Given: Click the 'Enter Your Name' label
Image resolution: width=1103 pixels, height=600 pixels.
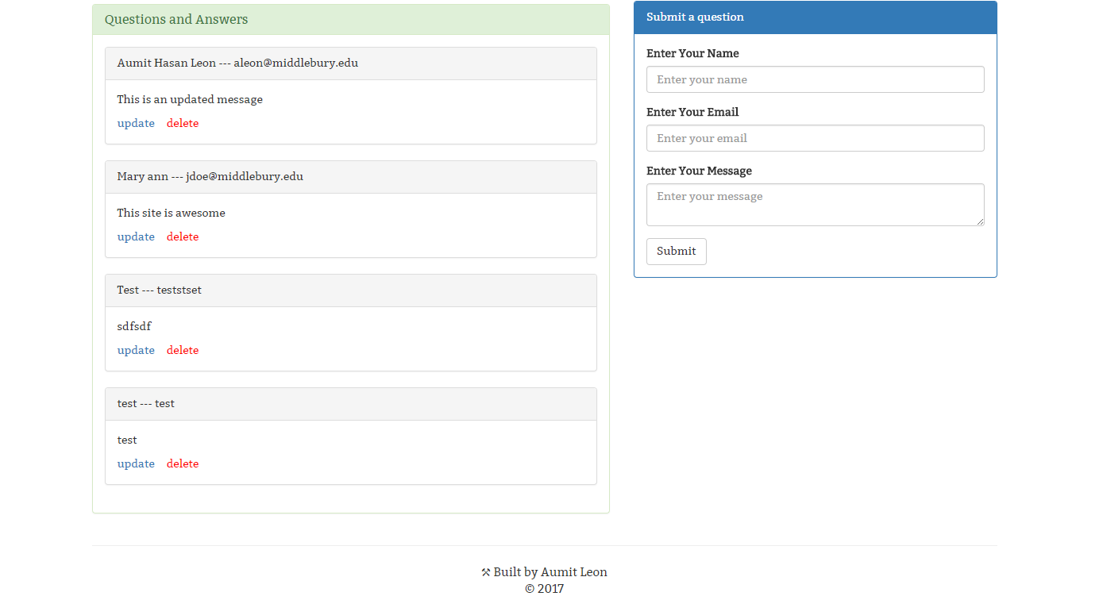Looking at the screenshot, I should coord(692,54).
